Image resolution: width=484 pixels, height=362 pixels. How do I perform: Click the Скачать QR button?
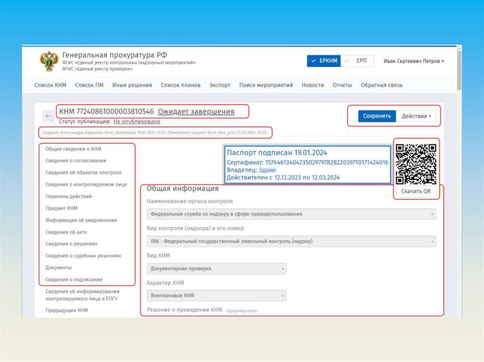tap(416, 191)
